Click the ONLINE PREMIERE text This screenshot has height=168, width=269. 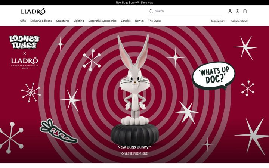[x=134, y=153]
